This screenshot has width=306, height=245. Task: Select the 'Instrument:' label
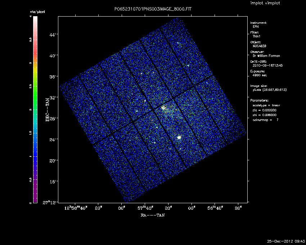[x=258, y=23]
